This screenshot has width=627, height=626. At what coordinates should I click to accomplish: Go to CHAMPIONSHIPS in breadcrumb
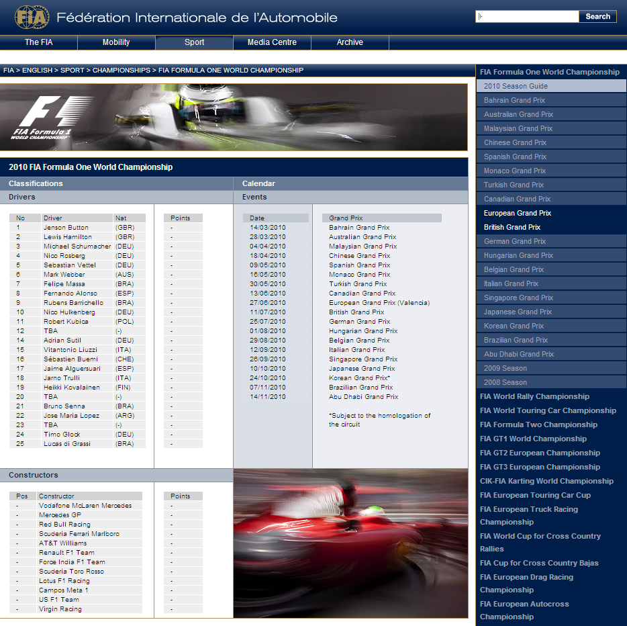pyautogui.click(x=122, y=71)
